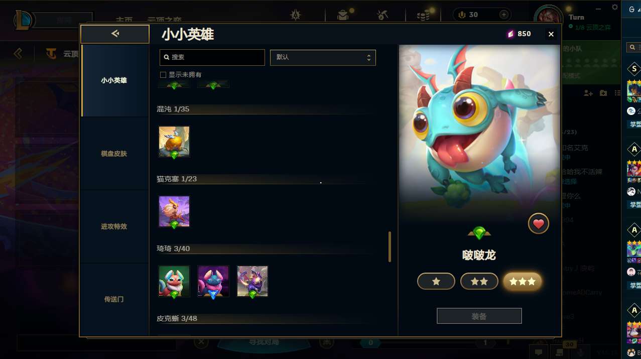Enable the 显示未拥有 checkbox
Image resolution: width=641 pixels, height=359 pixels.
(163, 75)
